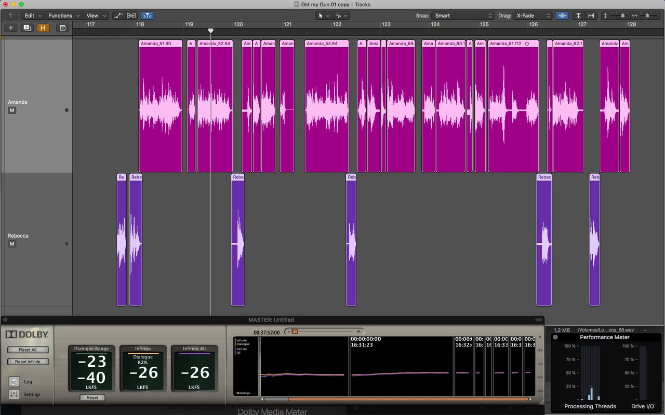Screen dimensions: 665x415
Task: Click the Infinite Dialogue legend entry
Action: click(243, 342)
